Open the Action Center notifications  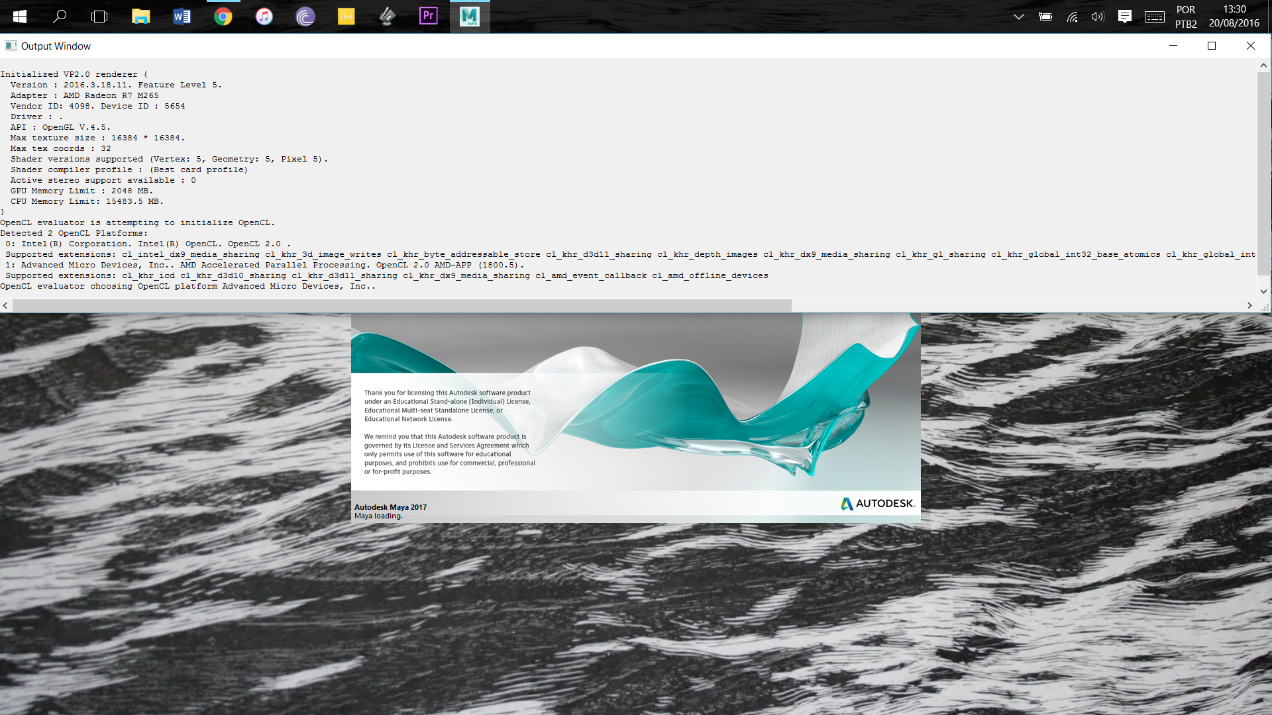tap(1124, 17)
